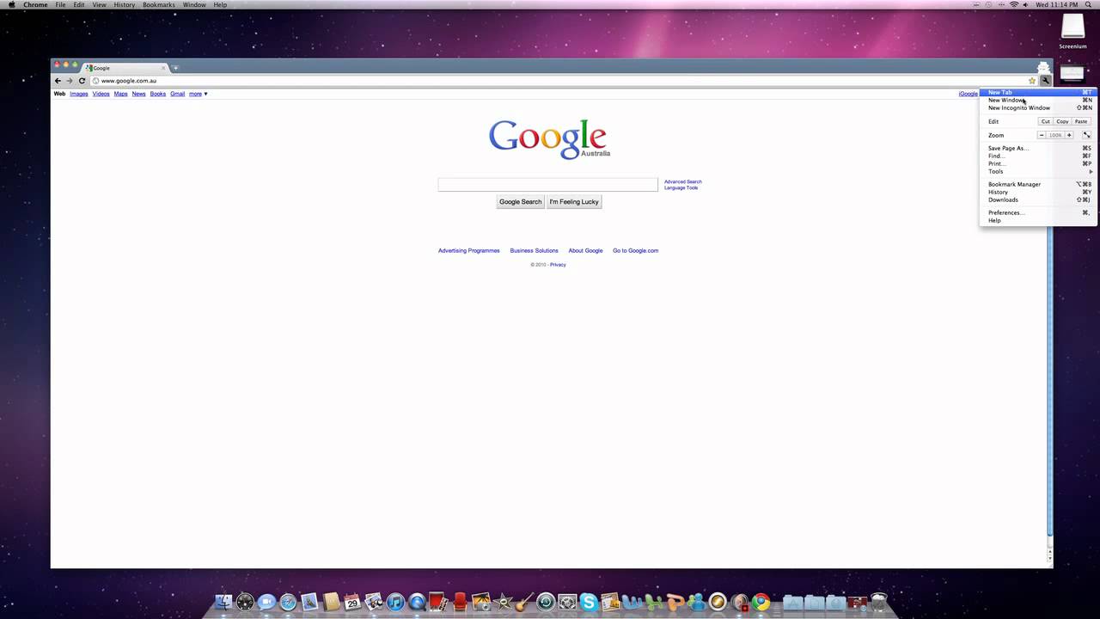
Task: Decrease zoom with the minus button
Action: click(x=1042, y=135)
